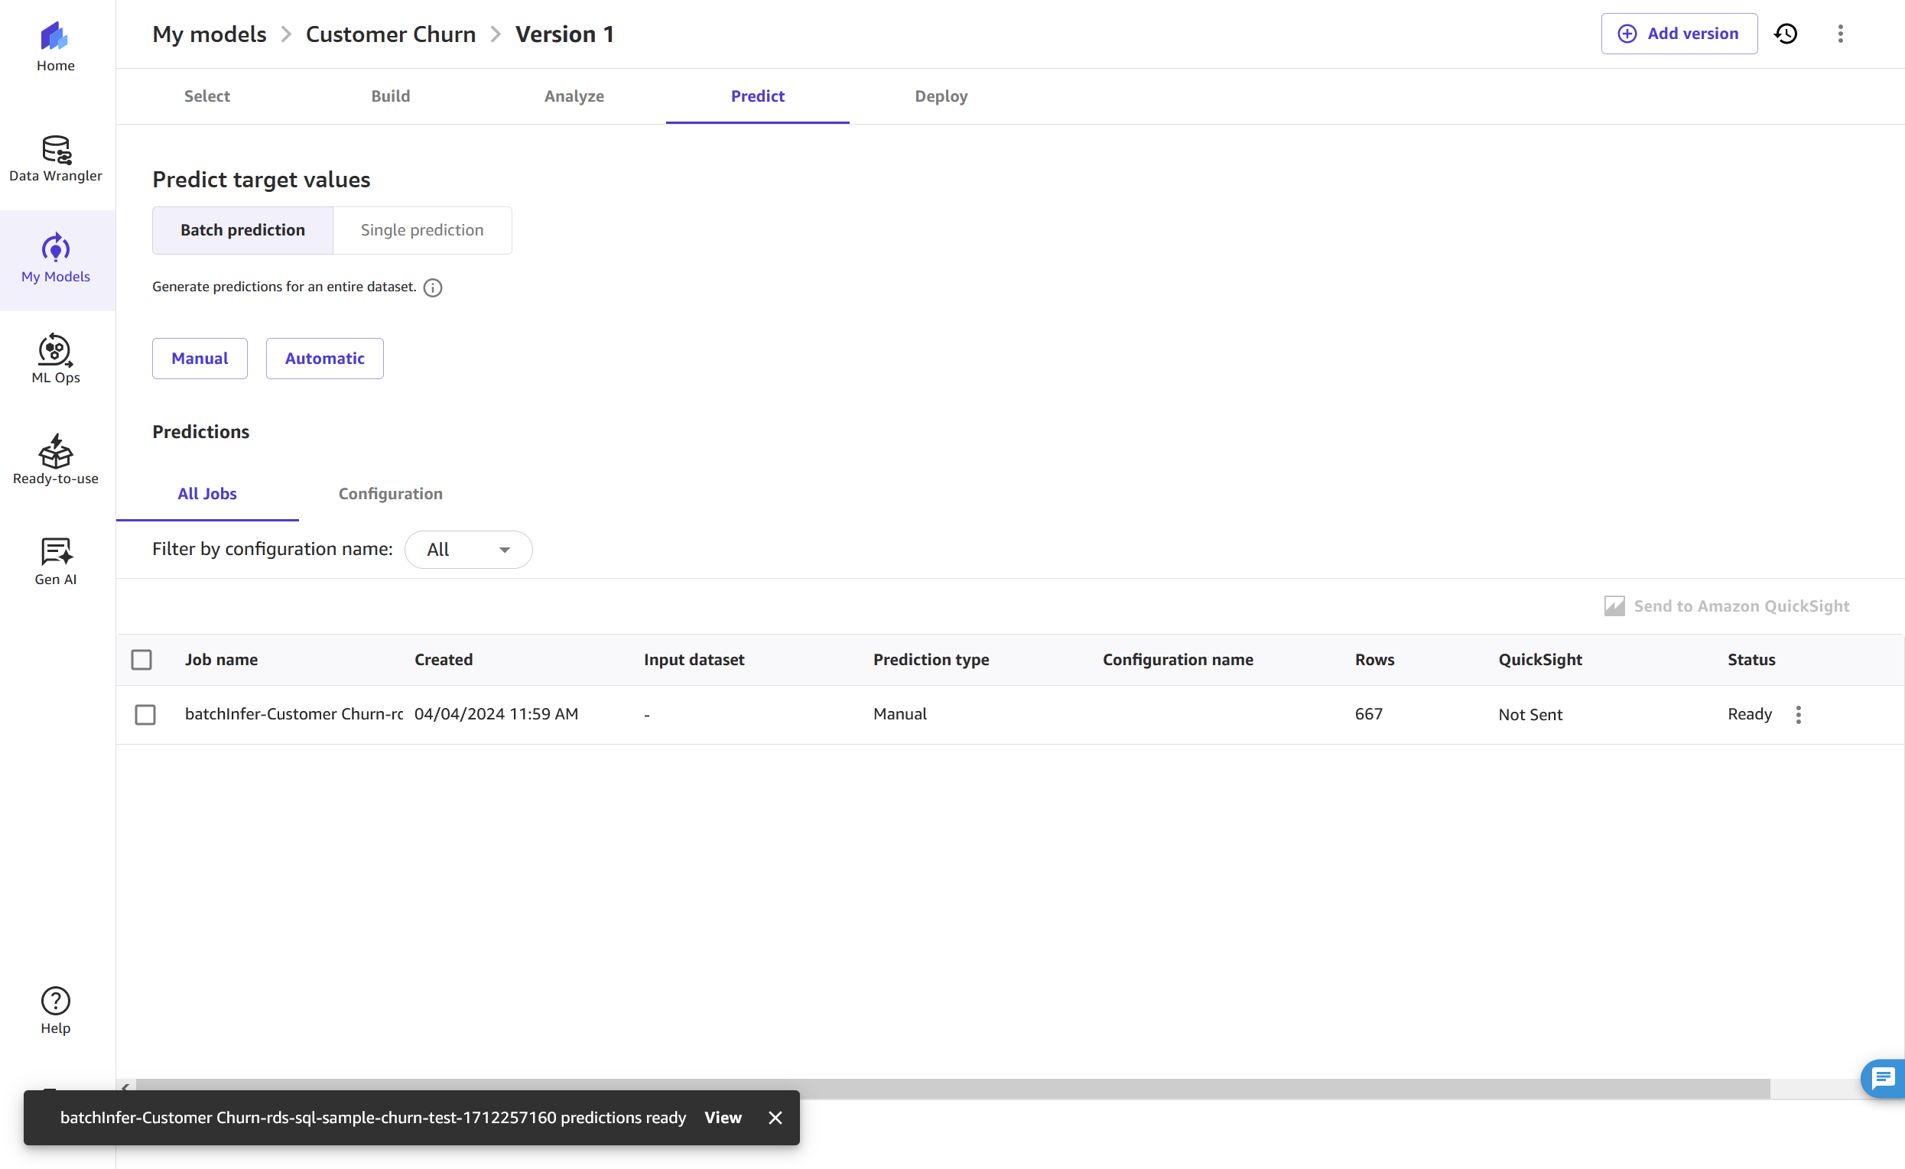Open floating chat feedback bubble
The height and width of the screenshot is (1169, 1905).
point(1883,1078)
